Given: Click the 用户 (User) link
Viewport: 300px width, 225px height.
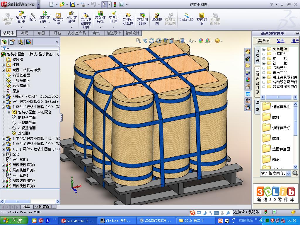Looking at the screenshot, I should [x=295, y=41].
